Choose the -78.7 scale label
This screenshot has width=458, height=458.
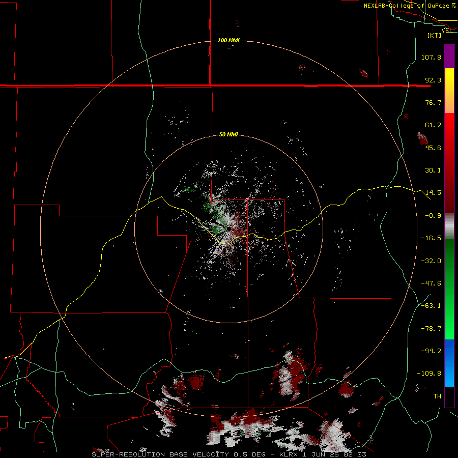pyautogui.click(x=431, y=329)
